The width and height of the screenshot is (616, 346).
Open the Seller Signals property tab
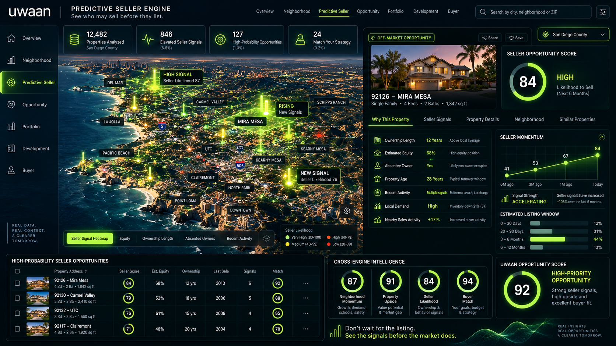tap(437, 120)
